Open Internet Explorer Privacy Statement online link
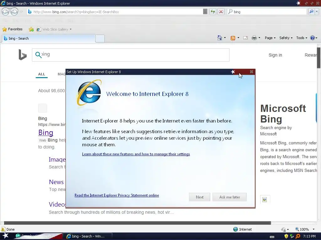 pyautogui.click(x=117, y=195)
